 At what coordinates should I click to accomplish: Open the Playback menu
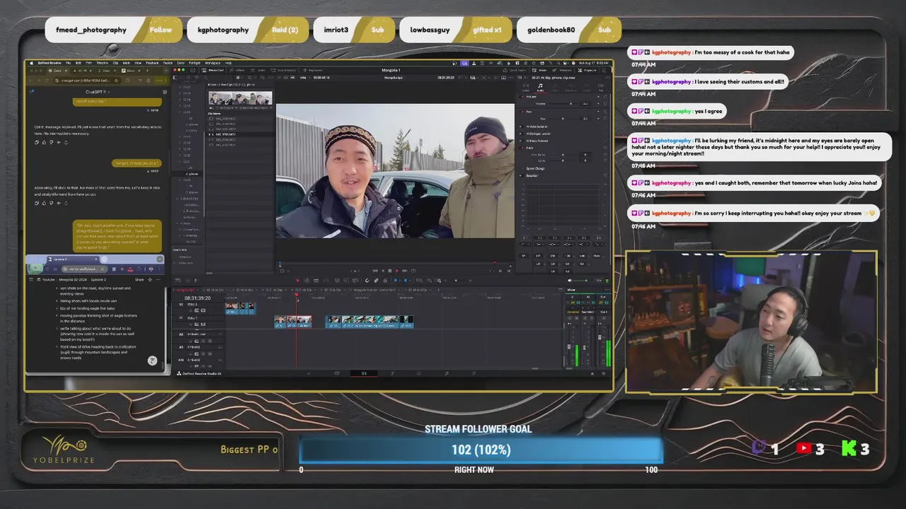[x=152, y=63]
